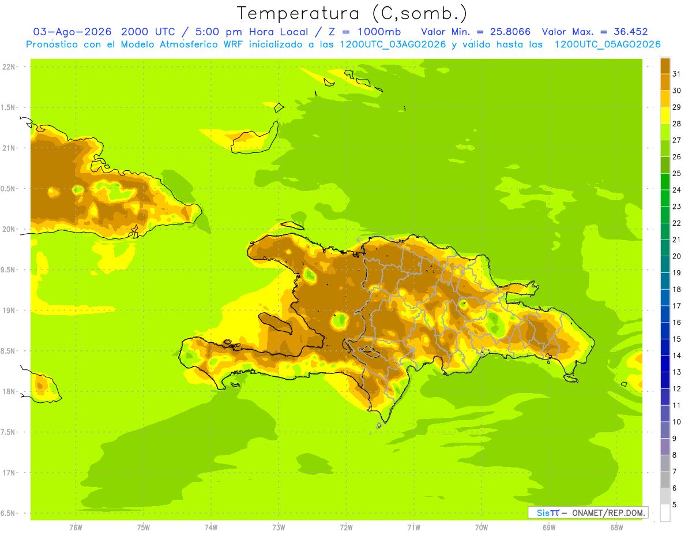Select the 'Z = 1000mb' level text
This screenshot has width=692, height=535.
coord(364,32)
